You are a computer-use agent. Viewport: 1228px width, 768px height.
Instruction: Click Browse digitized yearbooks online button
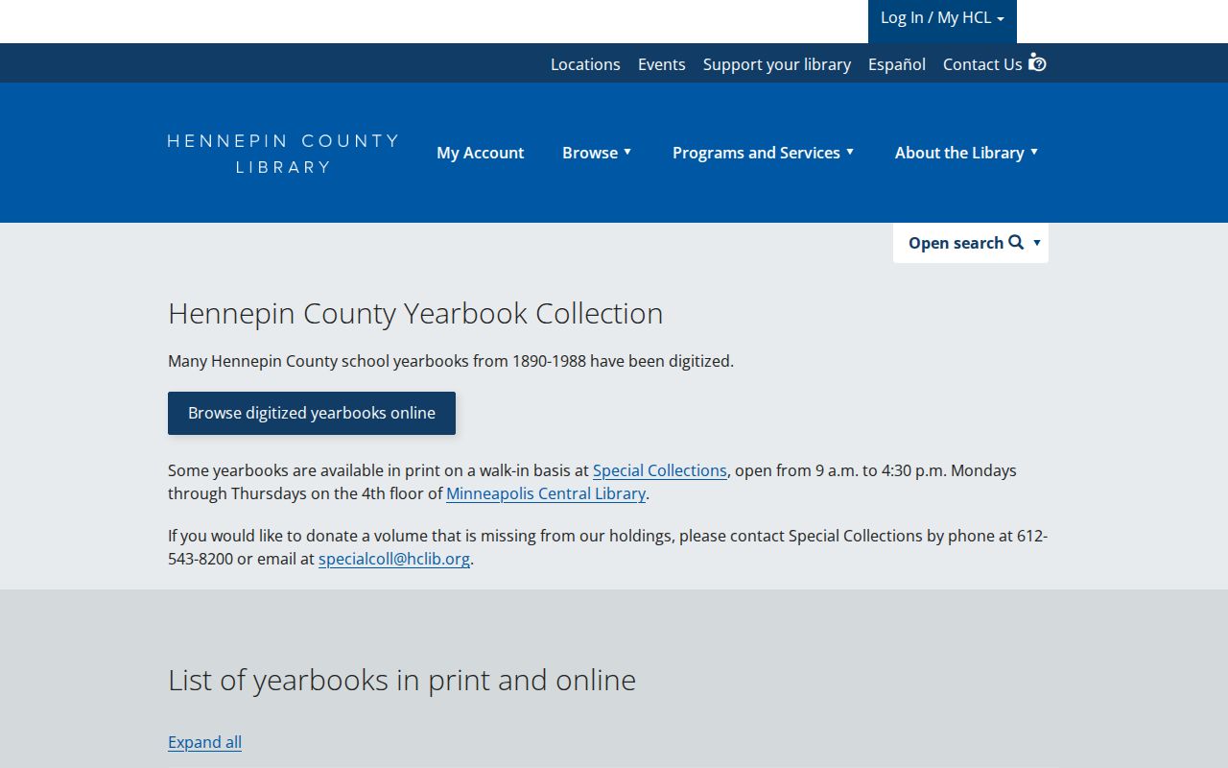click(x=312, y=413)
